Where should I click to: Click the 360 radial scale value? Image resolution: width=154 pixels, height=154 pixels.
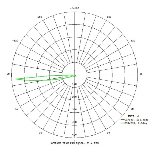tap(74, 109)
